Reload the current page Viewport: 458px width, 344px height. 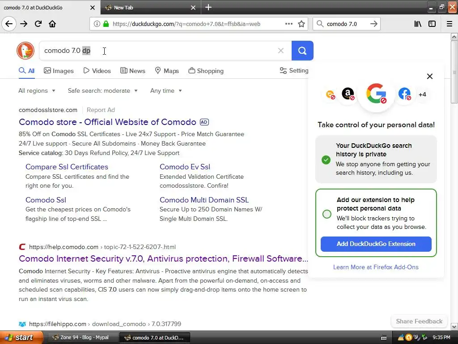[38, 24]
